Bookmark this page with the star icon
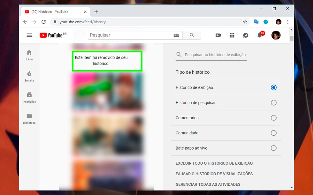The height and width of the screenshot is (195, 313). coord(245,22)
